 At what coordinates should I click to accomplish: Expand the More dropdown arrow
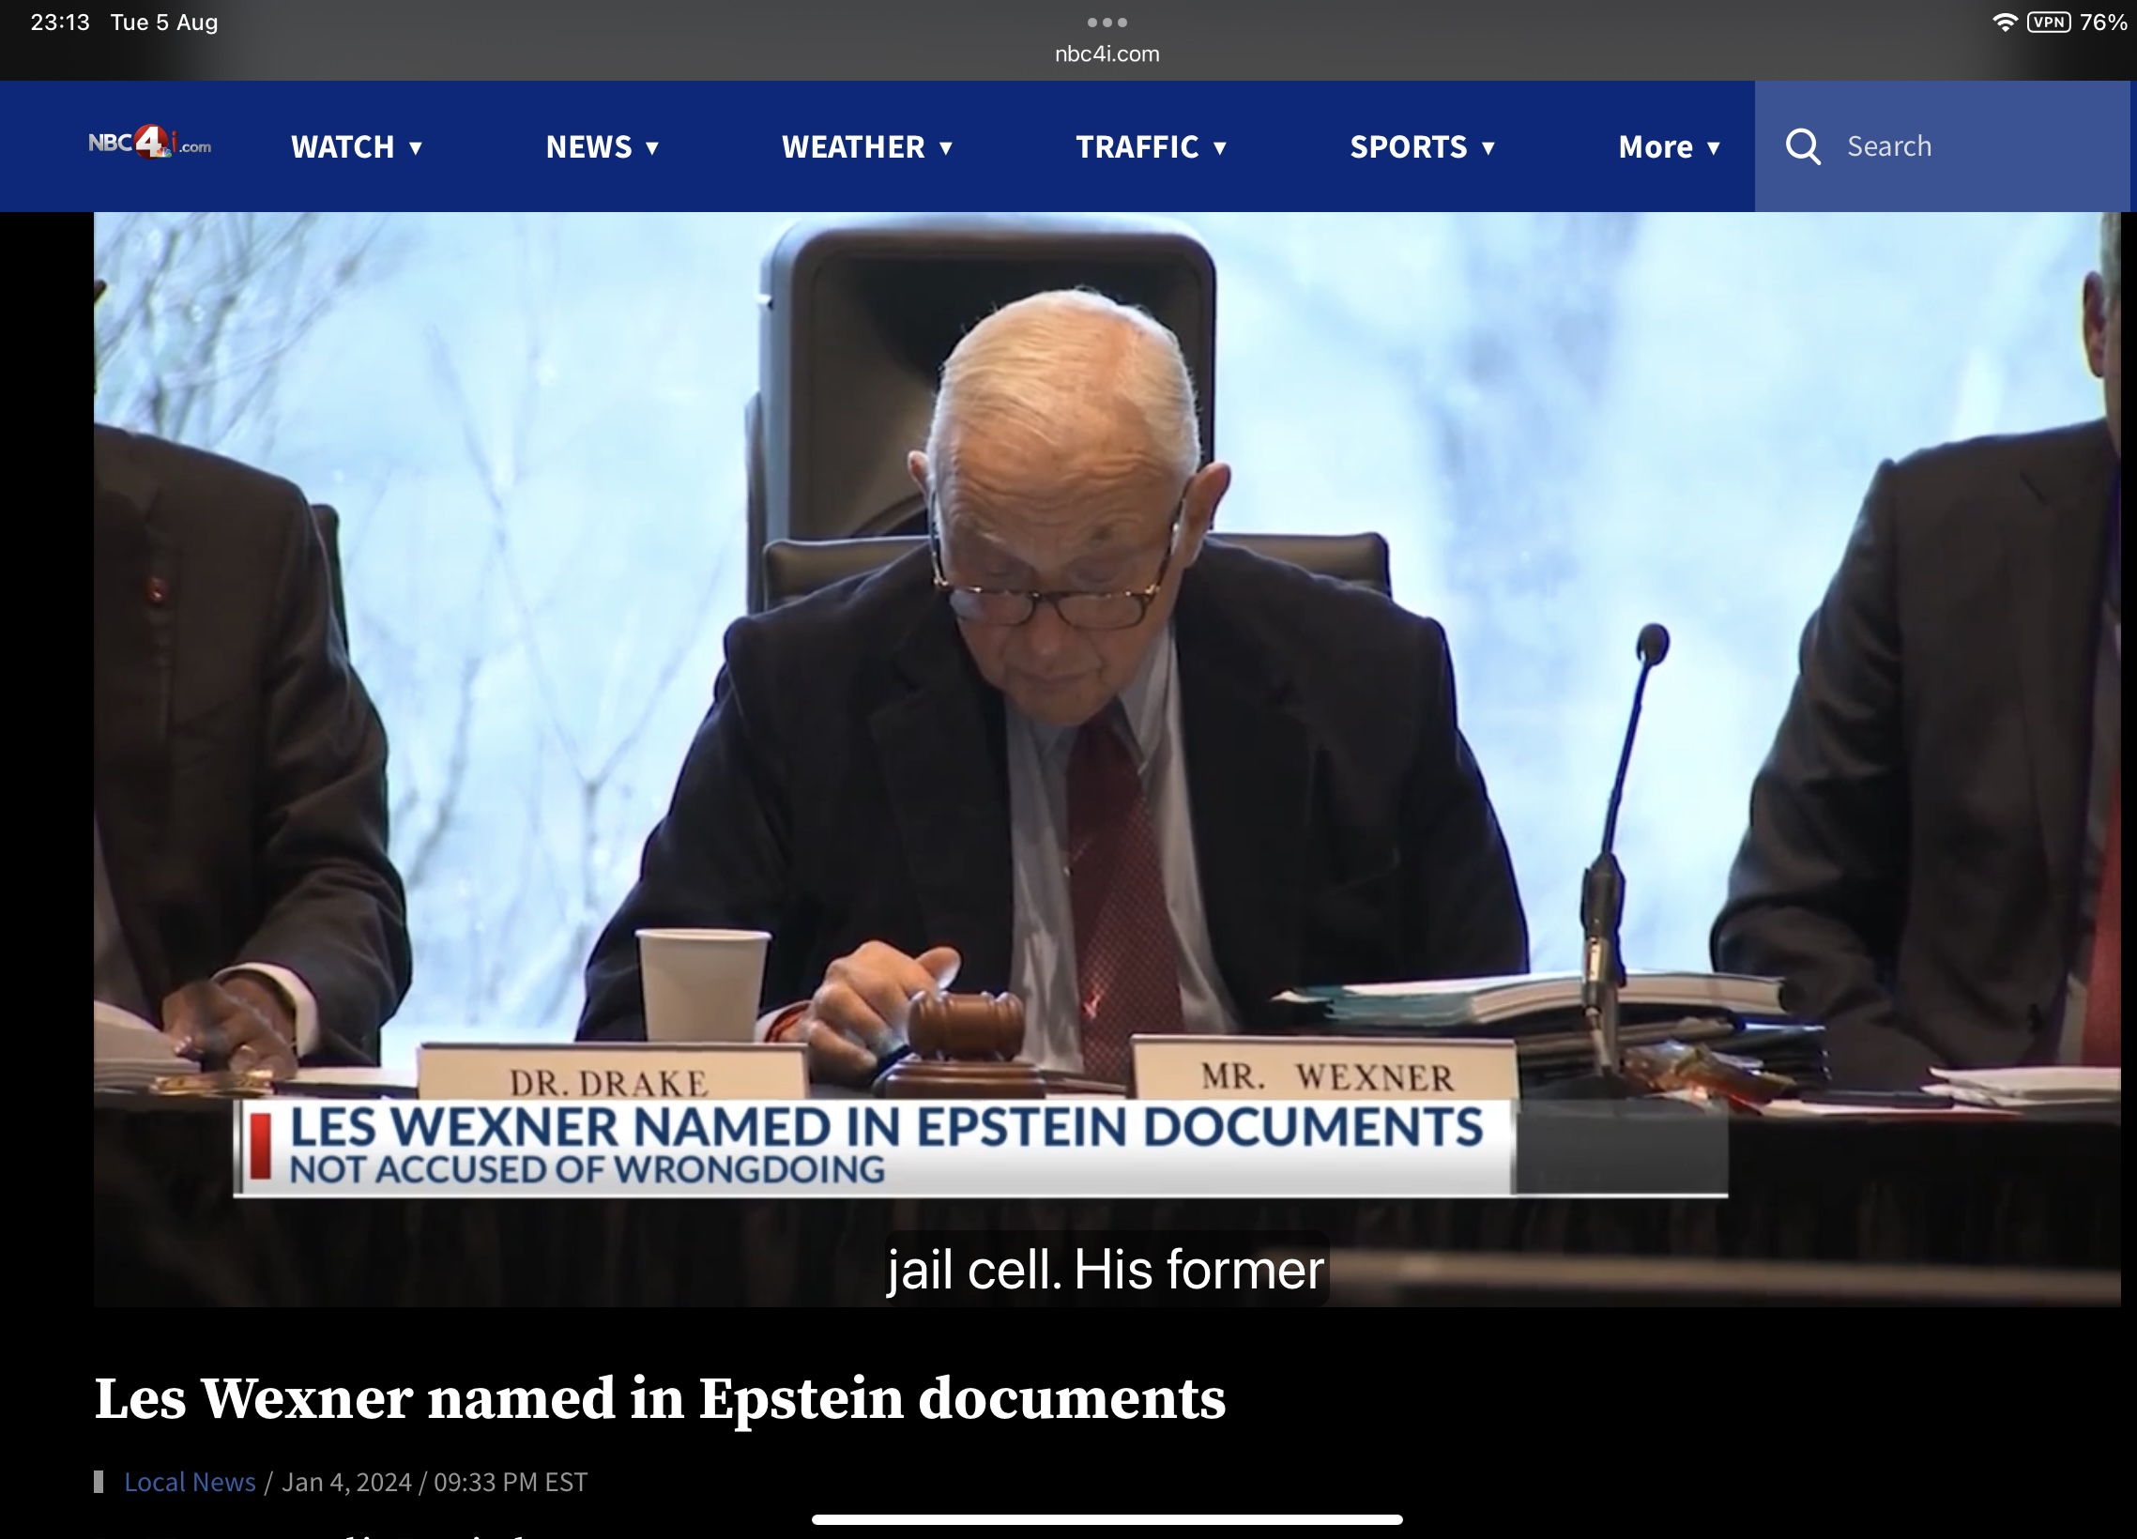point(1714,148)
